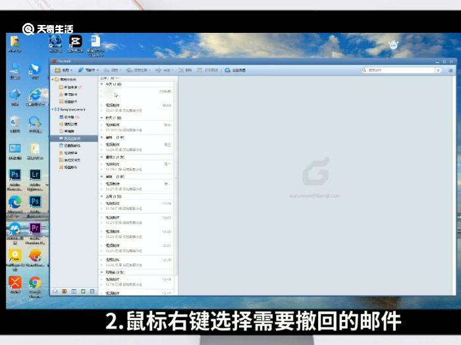The height and width of the screenshot is (345, 461).
Task: Open the Foxmail main menu hamburger icon
Action: [450, 70]
